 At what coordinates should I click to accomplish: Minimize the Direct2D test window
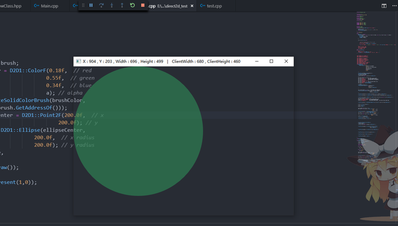[x=256, y=61]
